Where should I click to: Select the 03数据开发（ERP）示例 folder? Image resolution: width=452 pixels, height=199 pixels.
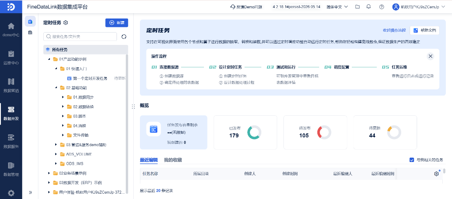[80, 183]
